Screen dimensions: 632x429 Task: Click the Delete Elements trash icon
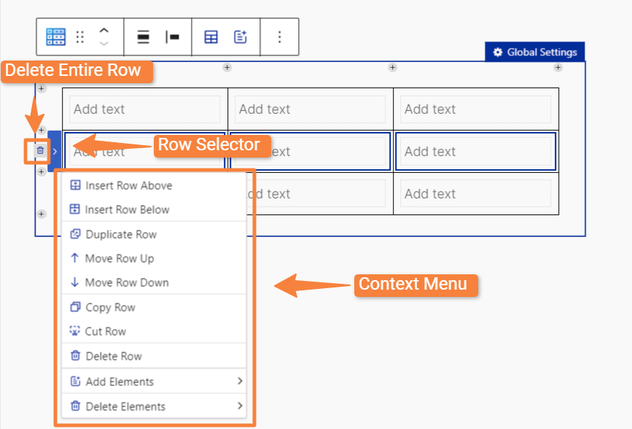[75, 406]
